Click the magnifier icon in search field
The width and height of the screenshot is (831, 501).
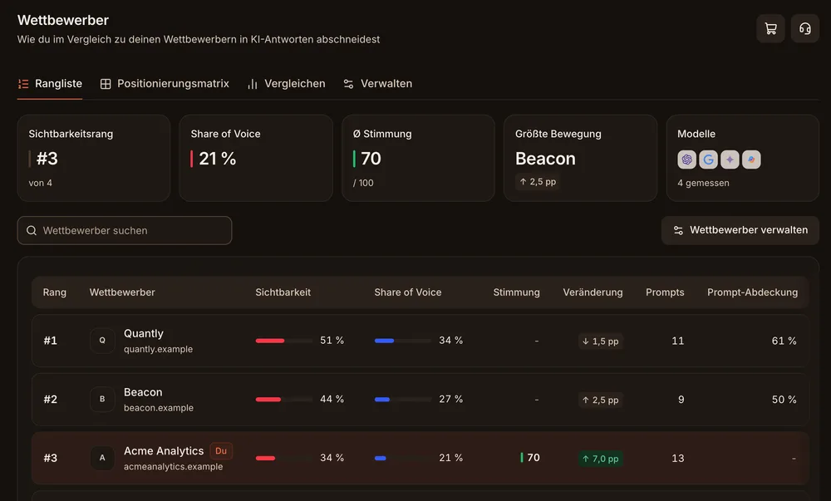32,230
